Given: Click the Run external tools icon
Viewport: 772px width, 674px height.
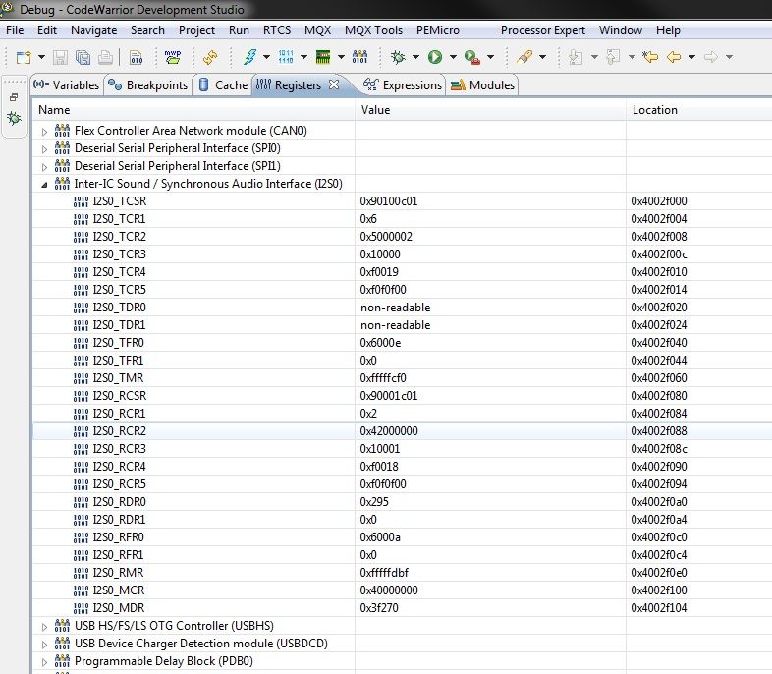Looking at the screenshot, I should point(472,57).
